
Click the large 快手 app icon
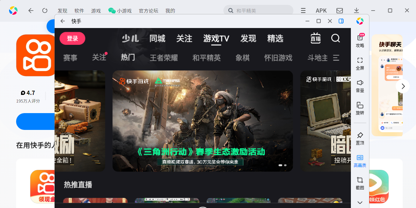35,55
